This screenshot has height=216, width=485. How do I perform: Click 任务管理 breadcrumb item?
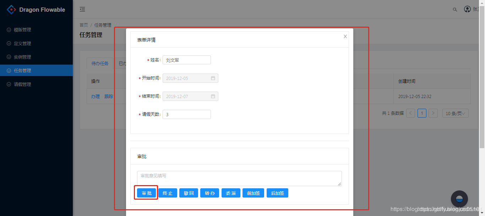point(103,25)
